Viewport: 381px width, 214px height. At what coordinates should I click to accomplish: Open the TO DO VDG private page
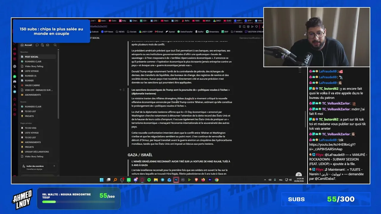[38, 128]
